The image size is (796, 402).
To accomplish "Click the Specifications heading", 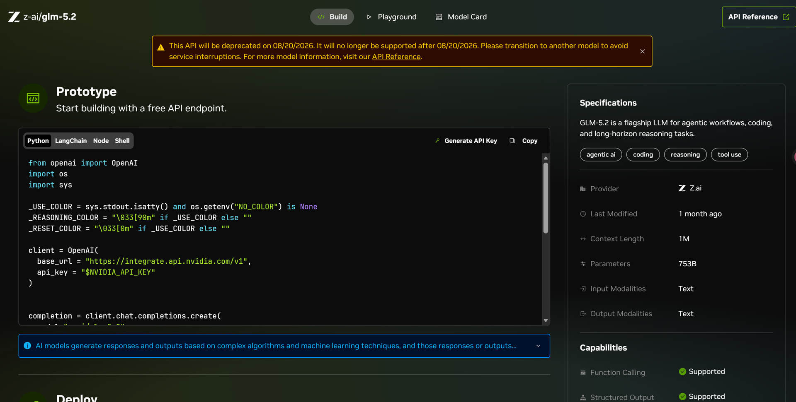I will [608, 103].
